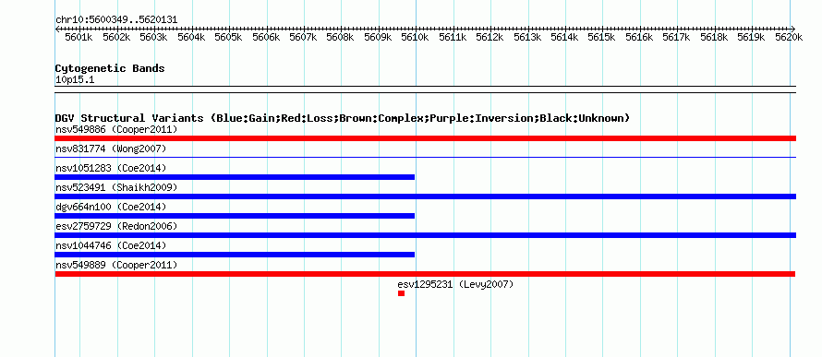Viewport: 822px width, 357px height.
Task: Select the nsv549886 (Cooper2011) label
Action: [116, 129]
